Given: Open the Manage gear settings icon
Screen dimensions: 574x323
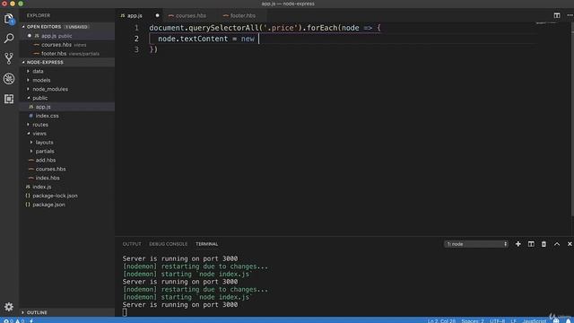Looking at the screenshot, I should click(x=9, y=307).
